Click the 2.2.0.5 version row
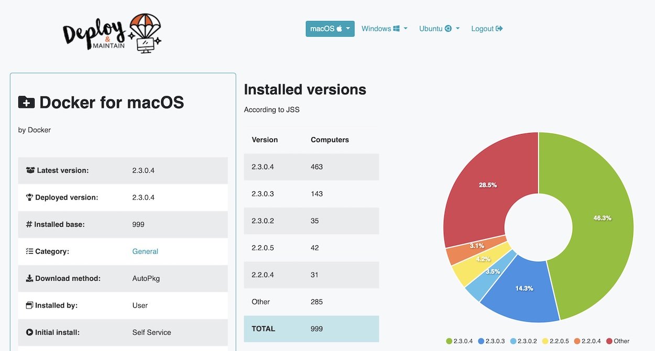 coord(311,248)
